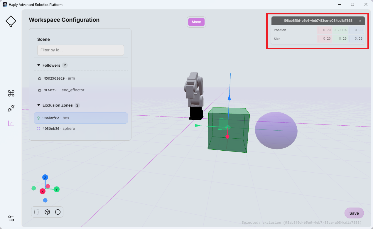Select the MEGP25E end_effector item
Viewport: 373px width, 229px height.
click(81, 90)
